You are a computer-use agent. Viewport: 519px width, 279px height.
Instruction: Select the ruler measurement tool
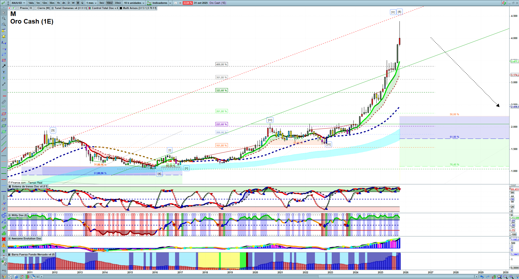point(4,102)
